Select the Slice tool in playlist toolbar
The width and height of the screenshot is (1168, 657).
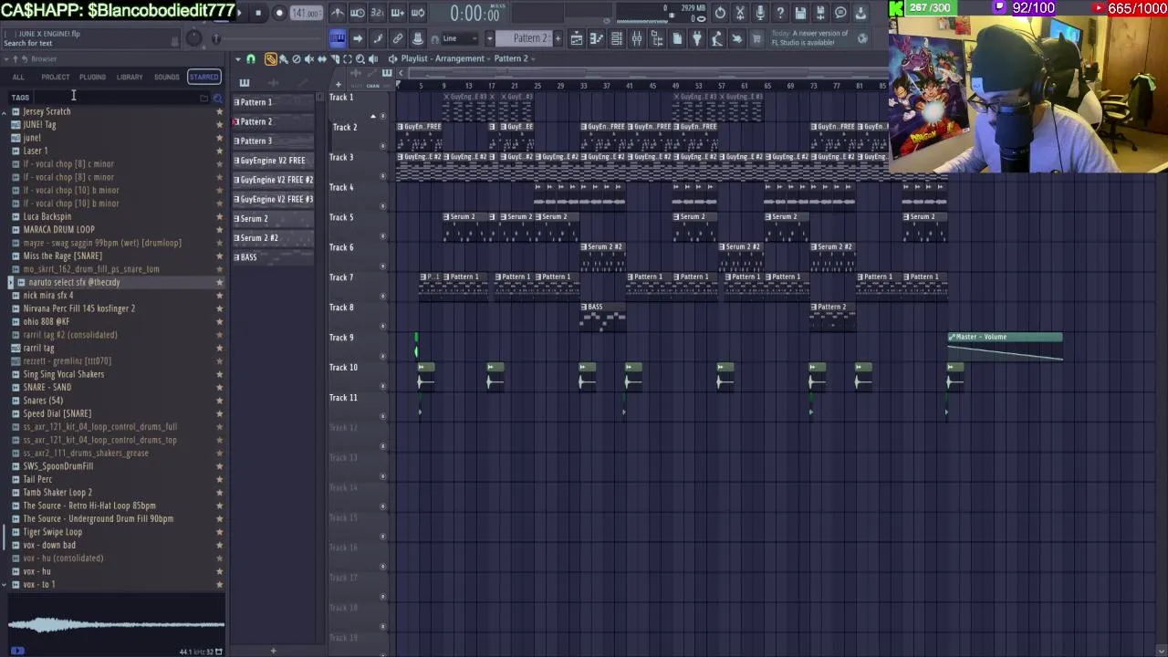(335, 59)
